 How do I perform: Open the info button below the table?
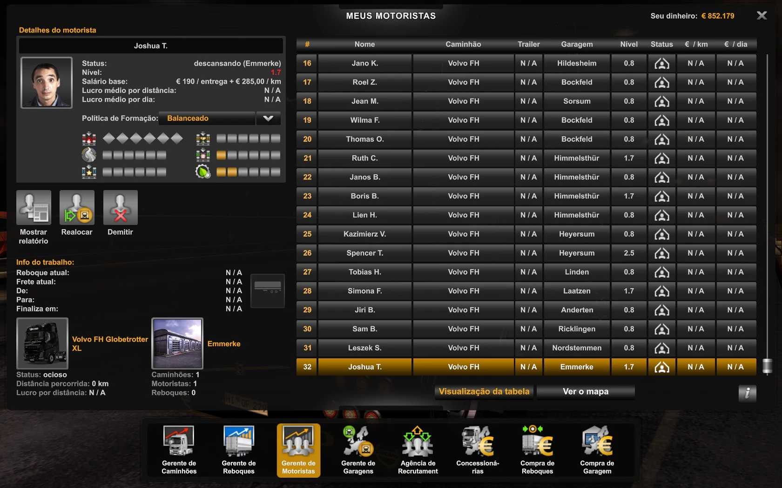click(x=747, y=393)
